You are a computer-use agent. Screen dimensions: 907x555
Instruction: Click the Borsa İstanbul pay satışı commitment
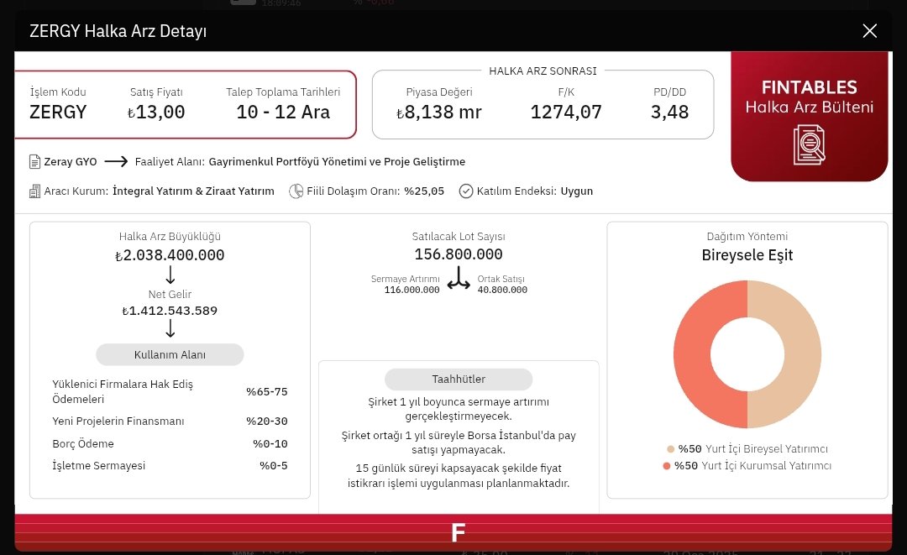(459, 442)
